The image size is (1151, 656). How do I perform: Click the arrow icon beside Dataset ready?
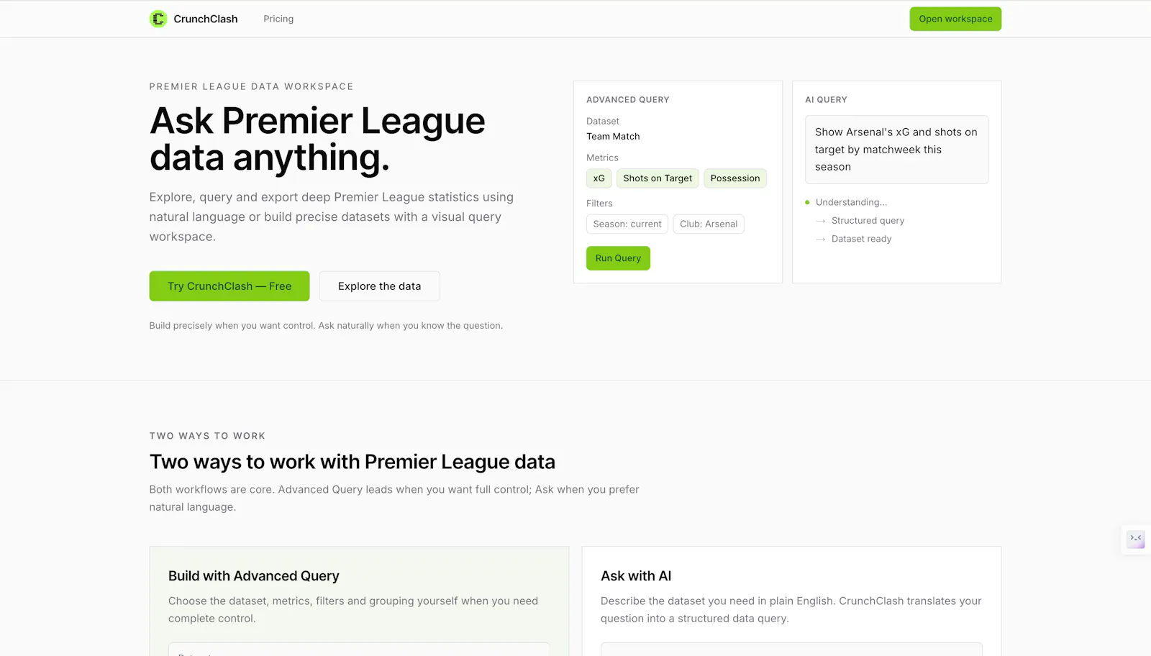(821, 239)
